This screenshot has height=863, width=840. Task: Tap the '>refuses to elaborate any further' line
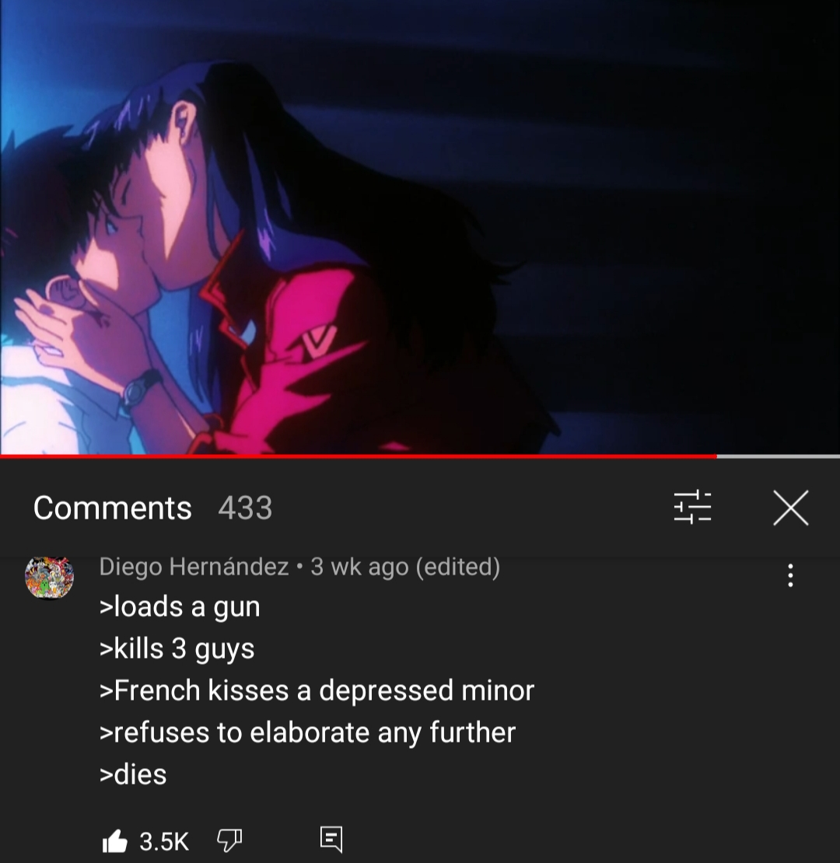pos(307,732)
